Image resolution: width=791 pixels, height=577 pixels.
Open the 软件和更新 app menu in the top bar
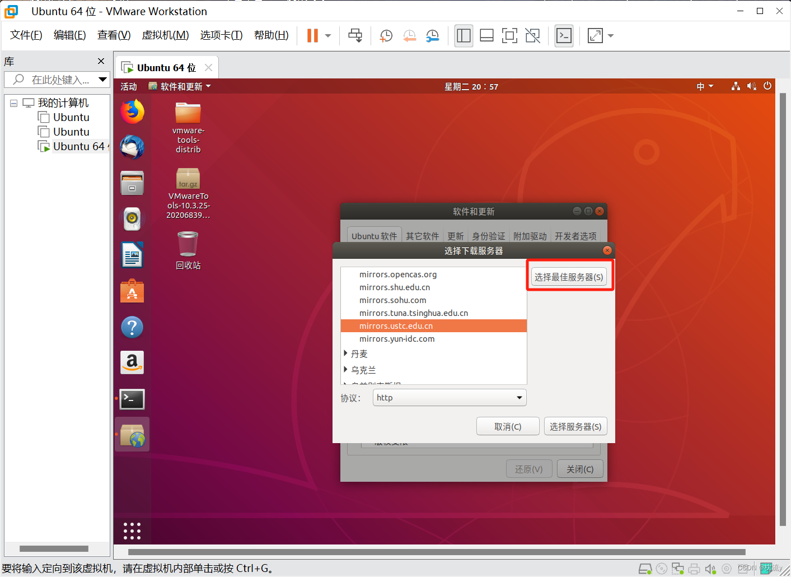click(x=180, y=86)
